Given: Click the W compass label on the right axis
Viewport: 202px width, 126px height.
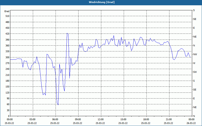Looking at the screenshot, I should [x=194, y=63].
